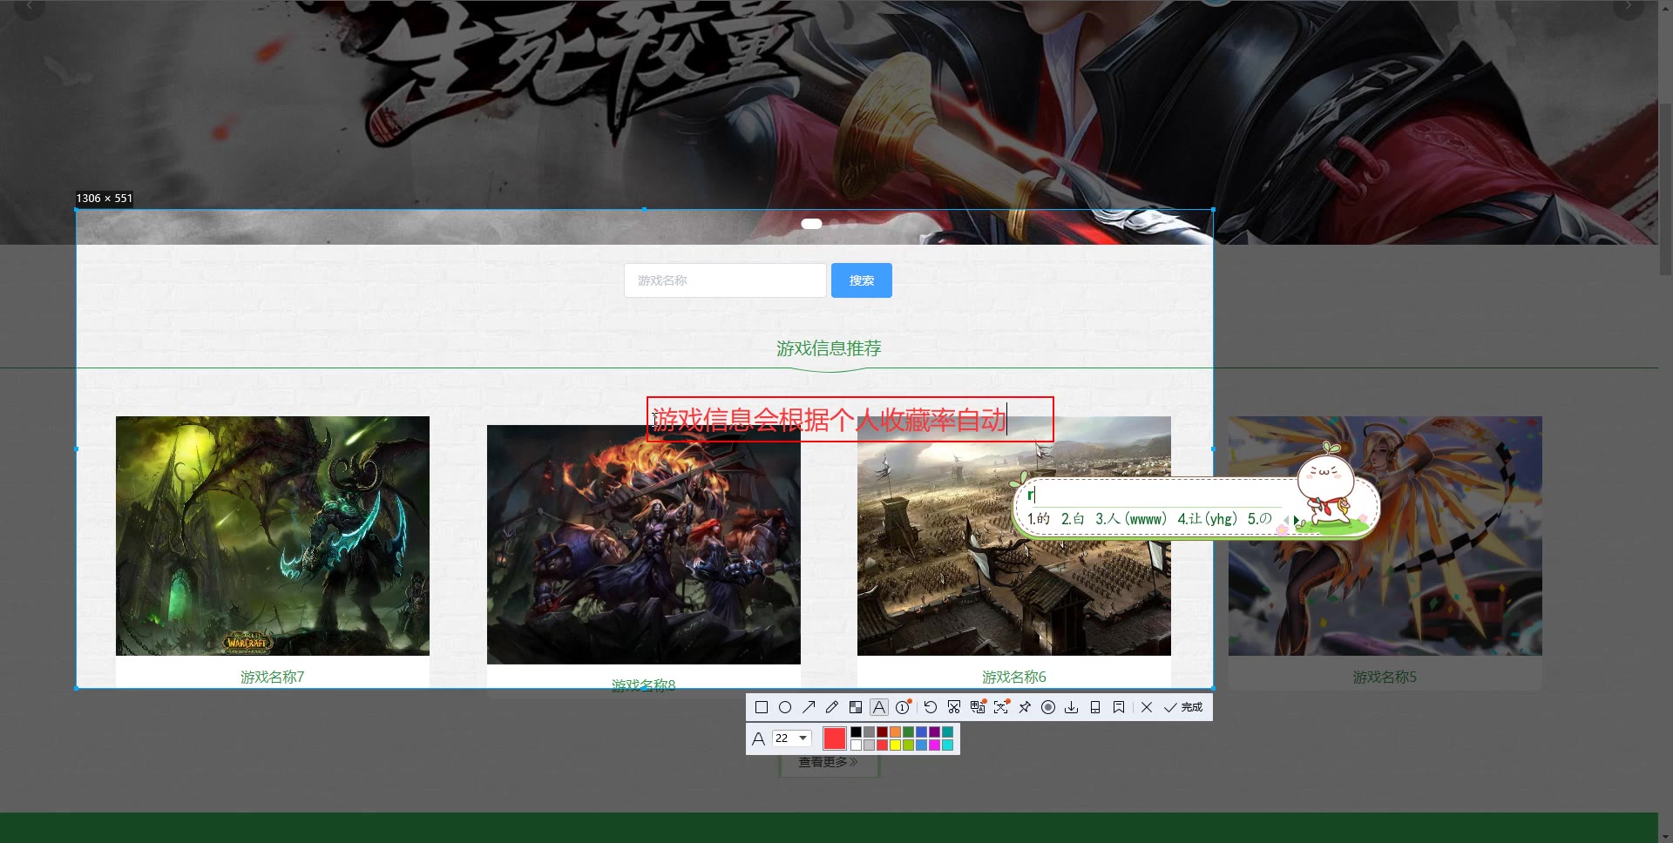Select the mosaic blur tool
Screen dimensions: 1673x843
pyautogui.click(x=856, y=707)
